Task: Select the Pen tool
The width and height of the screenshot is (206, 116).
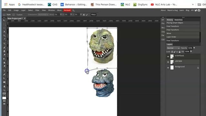Action: (4, 74)
